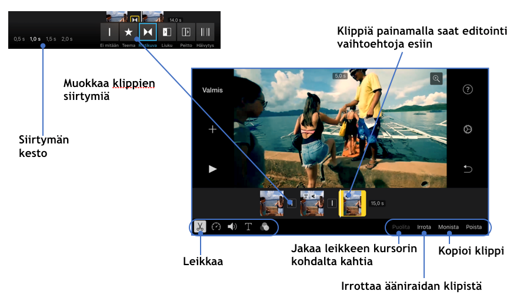Select the scissors cut tool
The image size is (520, 301).
point(200,227)
